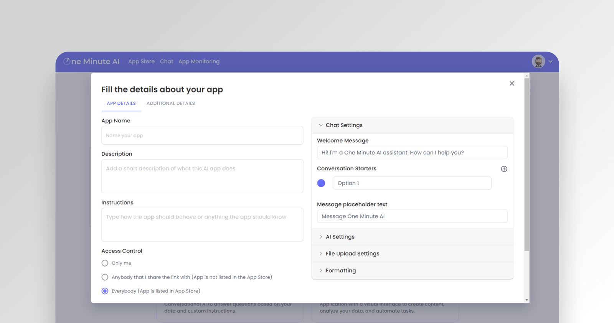The height and width of the screenshot is (323, 614).
Task: Close the app details dialog
Action: click(x=512, y=84)
